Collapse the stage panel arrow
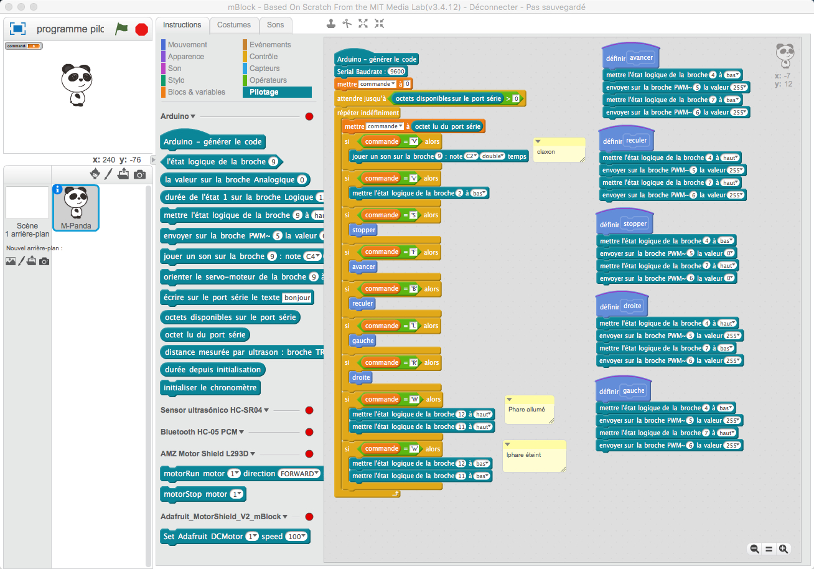 click(154, 160)
